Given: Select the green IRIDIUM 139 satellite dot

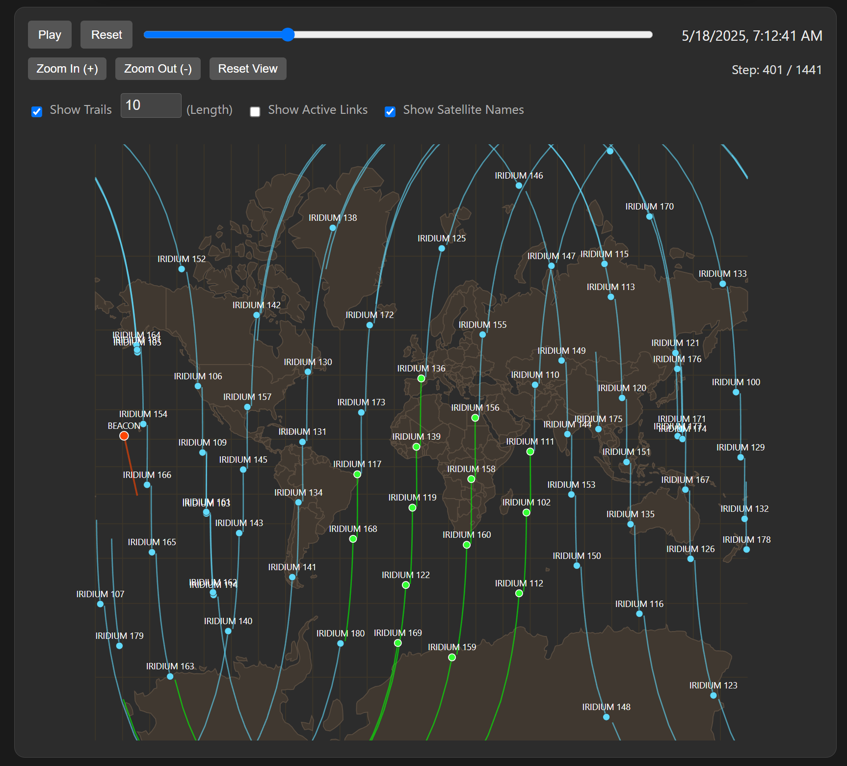Looking at the screenshot, I should point(416,447).
